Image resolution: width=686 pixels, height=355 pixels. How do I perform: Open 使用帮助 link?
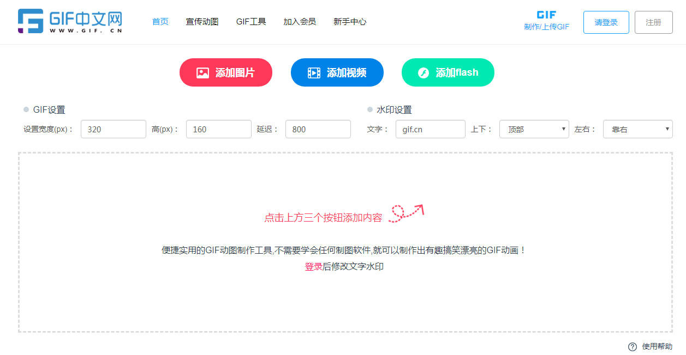[657, 347]
